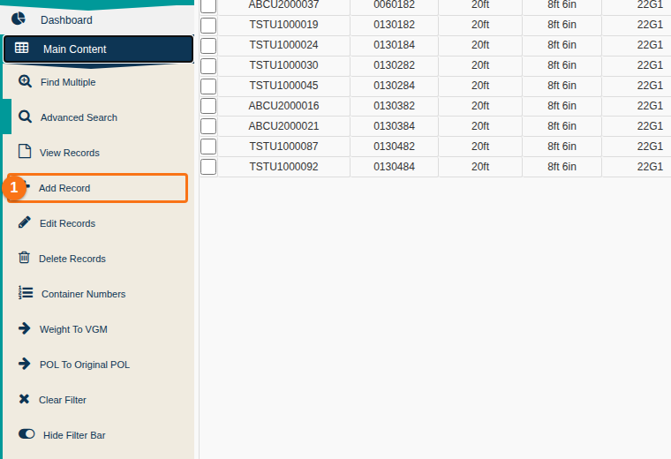
Task: Click container number TSTU1000024
Action: click(283, 44)
